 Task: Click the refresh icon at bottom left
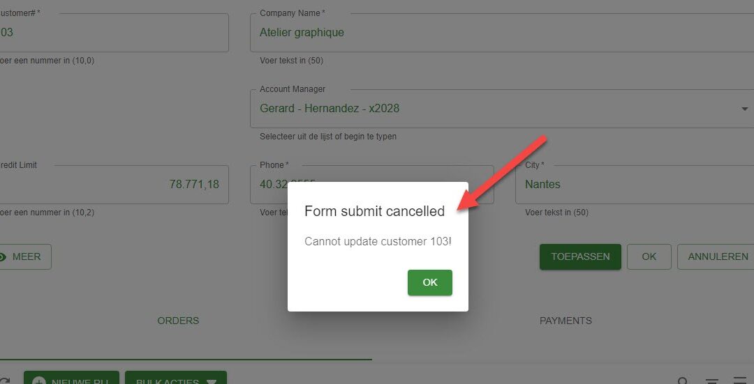click(x=5, y=381)
